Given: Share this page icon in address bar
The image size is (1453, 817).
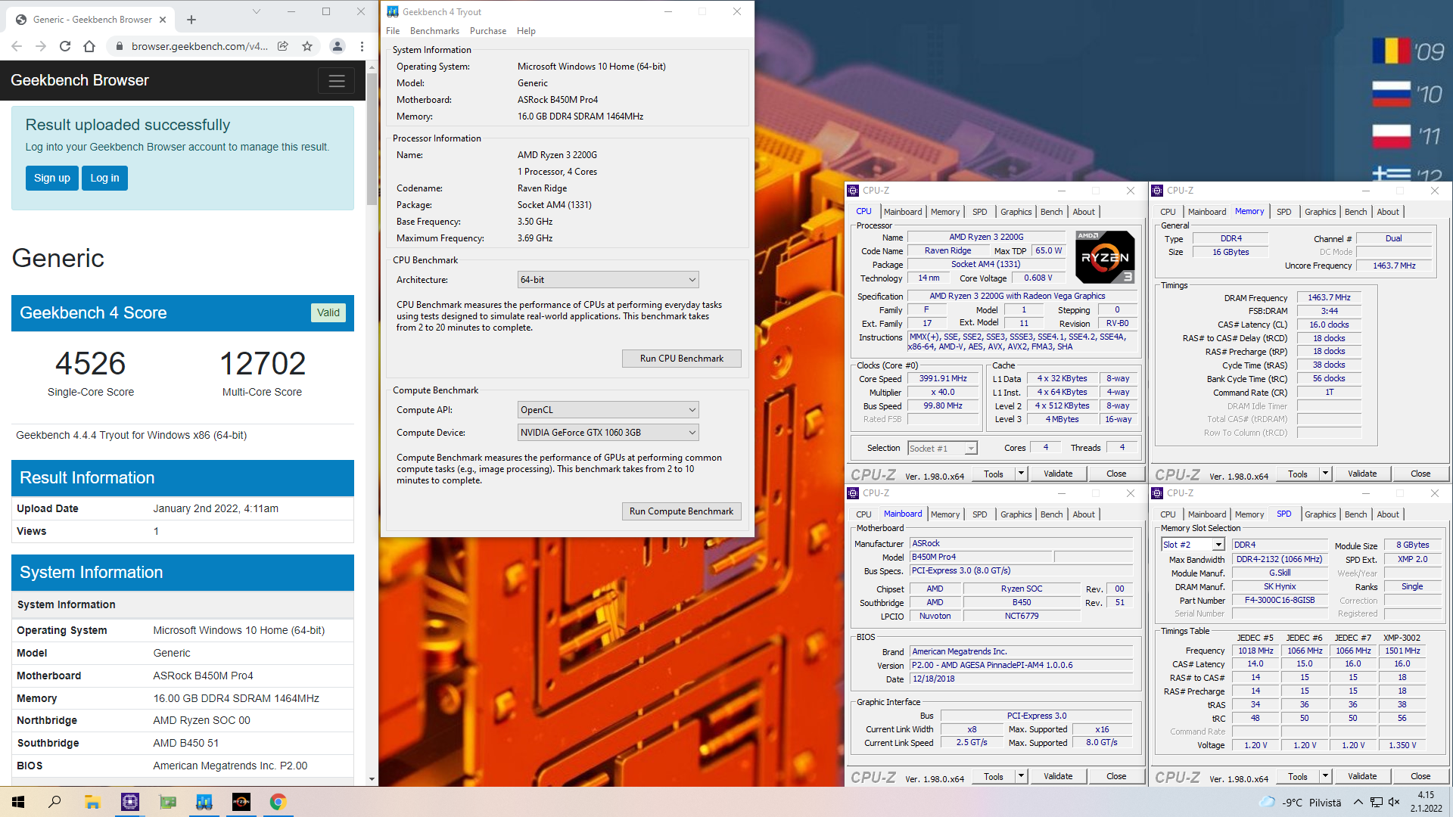Looking at the screenshot, I should pyautogui.click(x=282, y=46).
